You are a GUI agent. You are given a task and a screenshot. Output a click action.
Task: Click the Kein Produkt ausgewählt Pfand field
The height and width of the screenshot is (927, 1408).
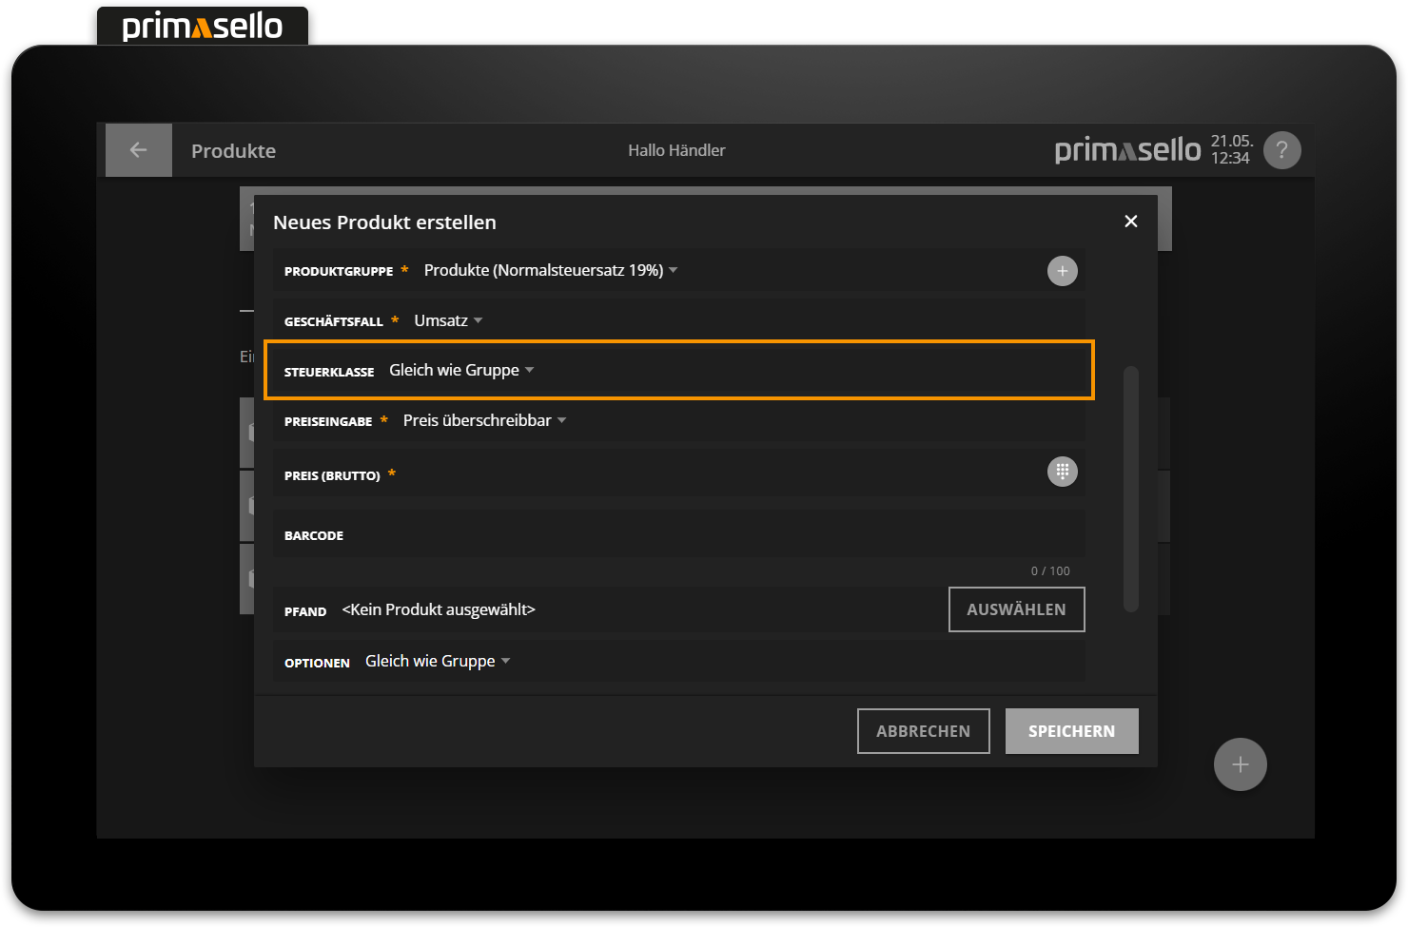pos(439,610)
